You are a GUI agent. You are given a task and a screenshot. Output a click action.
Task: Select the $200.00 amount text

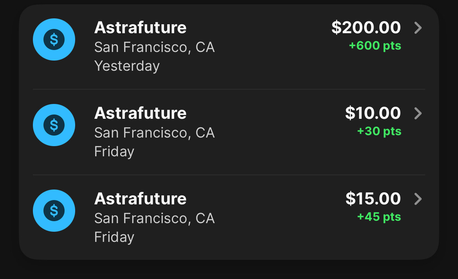[366, 28]
